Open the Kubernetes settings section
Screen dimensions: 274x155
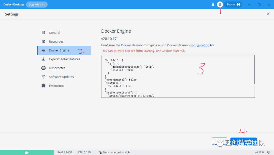pos(64,68)
